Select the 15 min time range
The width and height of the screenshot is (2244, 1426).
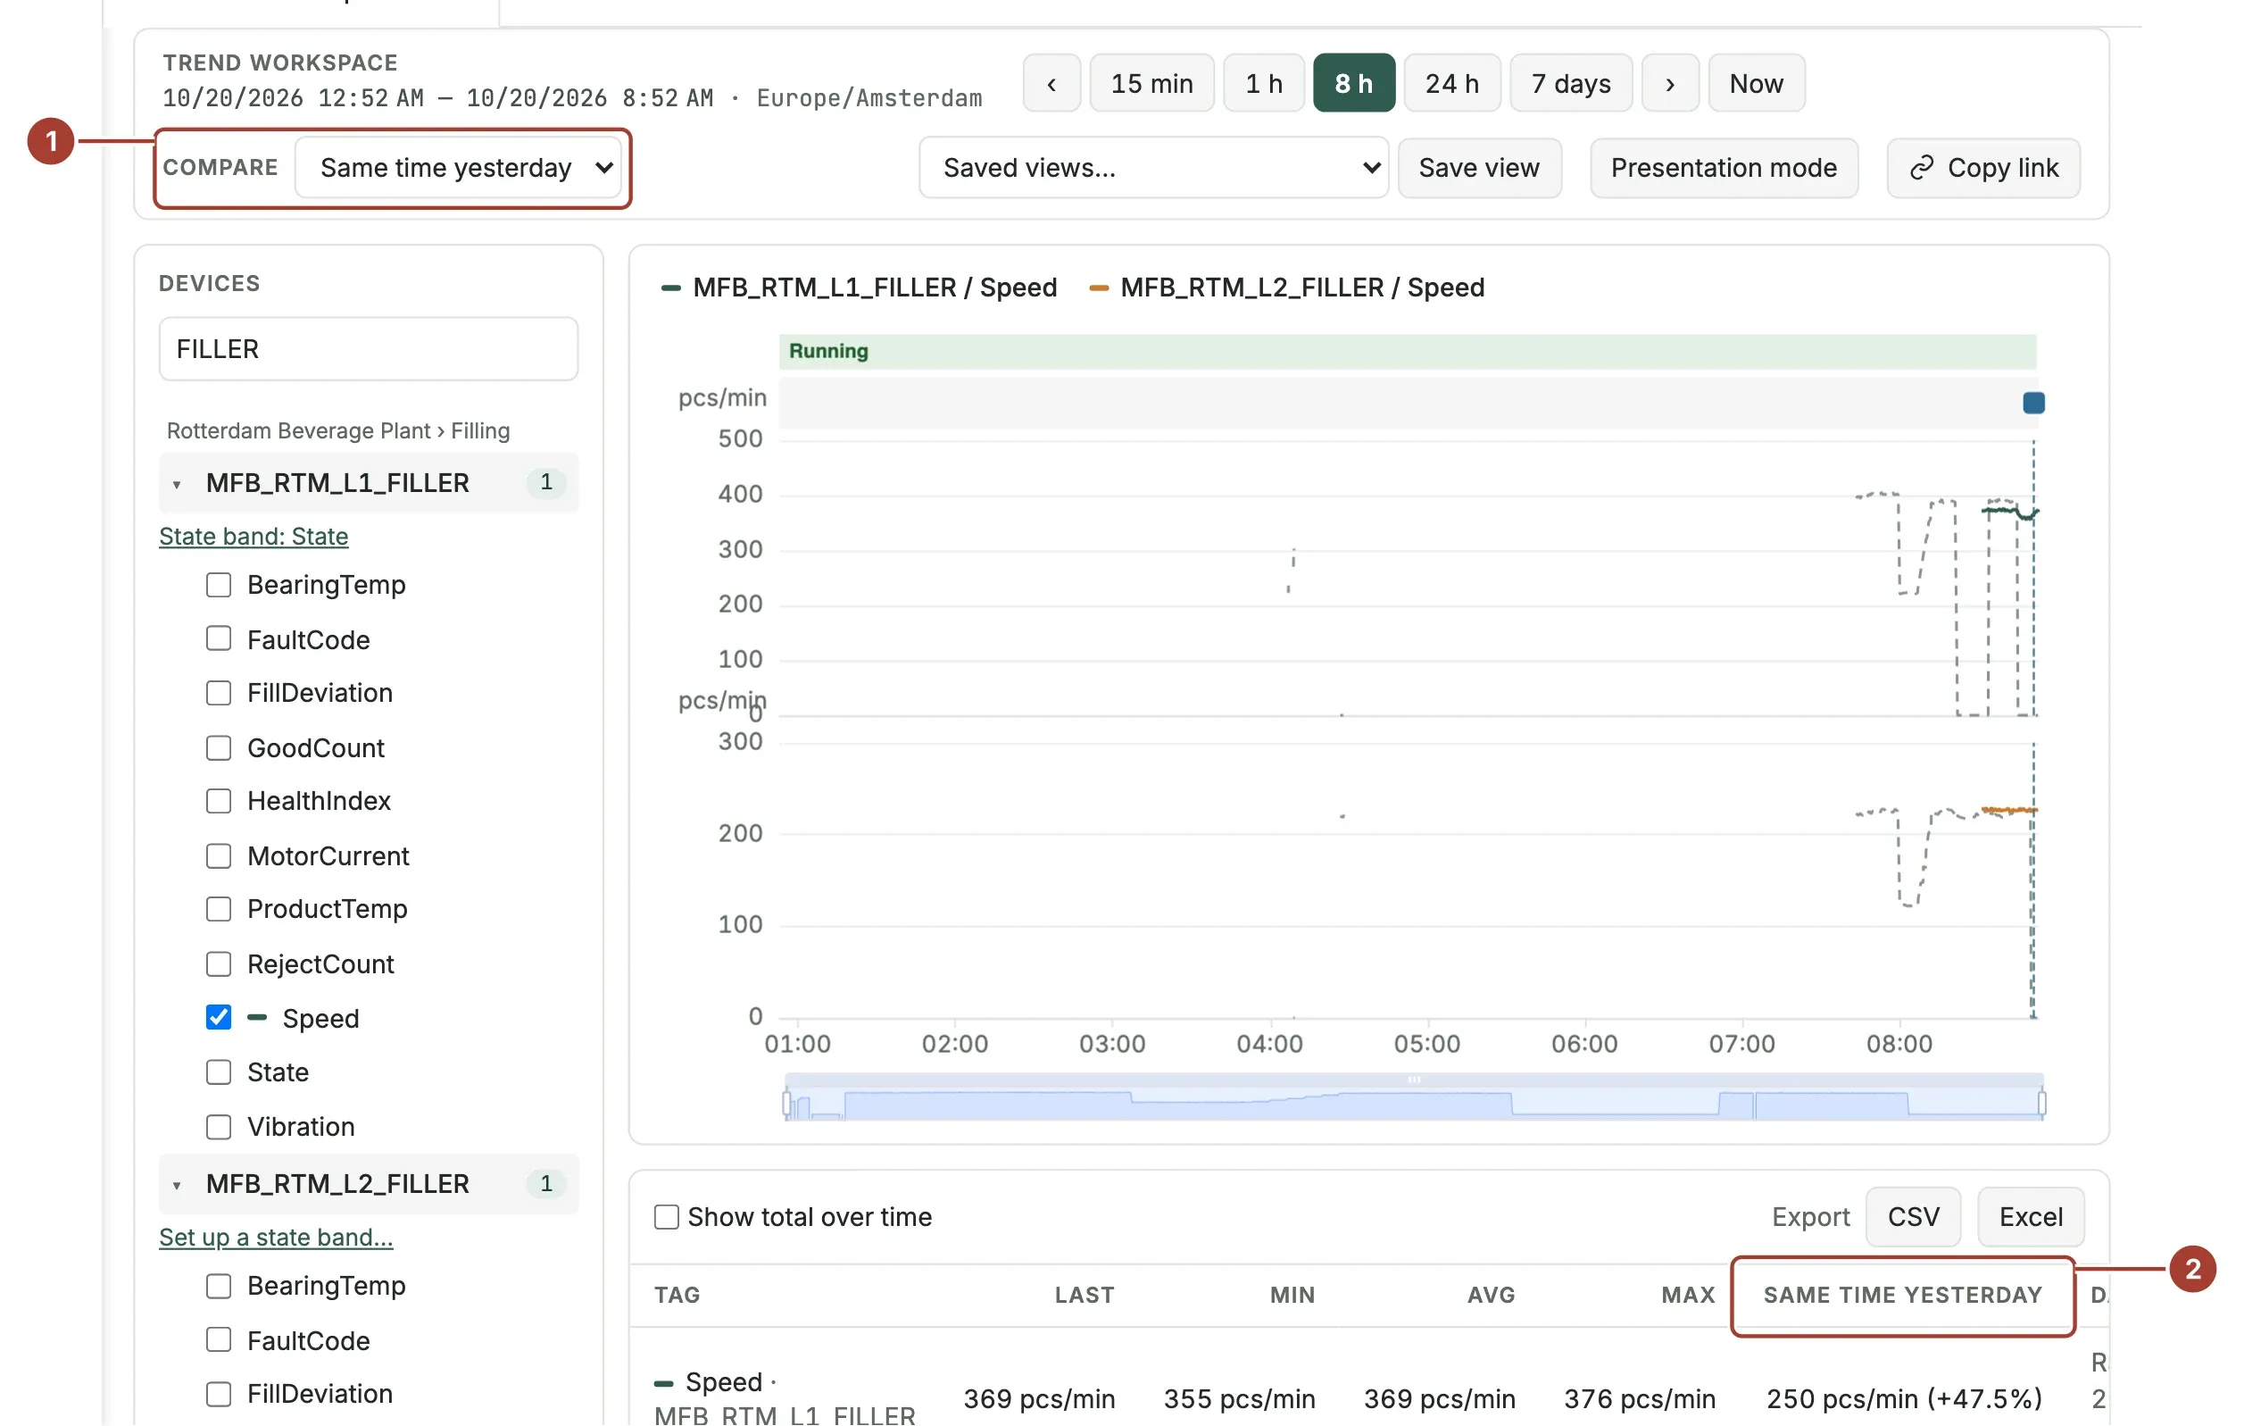coord(1151,83)
